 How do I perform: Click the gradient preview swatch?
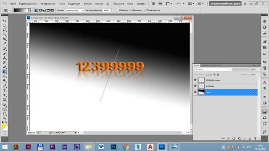21,10
